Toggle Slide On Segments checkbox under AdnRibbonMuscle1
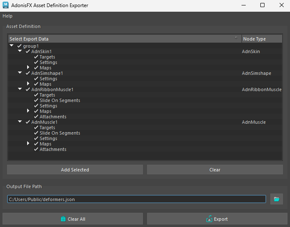This screenshot has width=290, height=227. (x=36, y=100)
